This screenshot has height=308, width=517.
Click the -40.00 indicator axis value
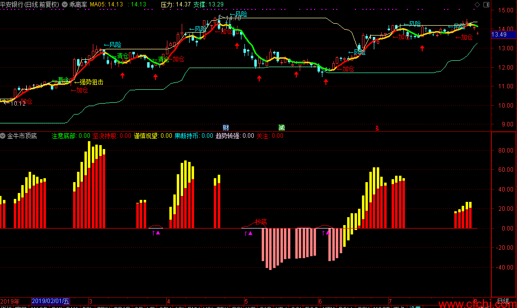pyautogui.click(x=504, y=267)
